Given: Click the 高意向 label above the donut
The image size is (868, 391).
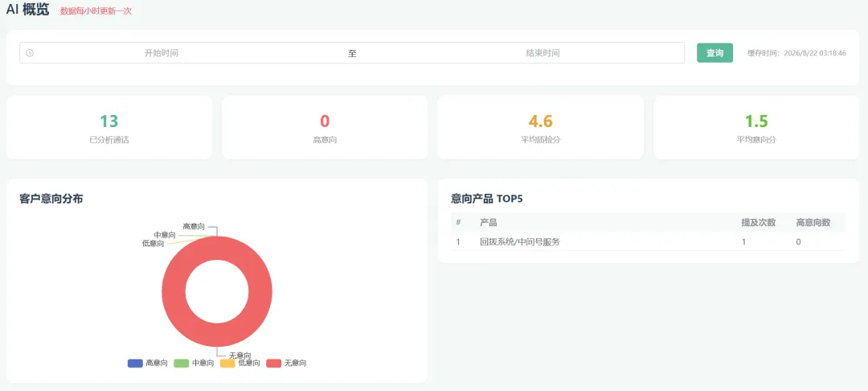Looking at the screenshot, I should [194, 227].
